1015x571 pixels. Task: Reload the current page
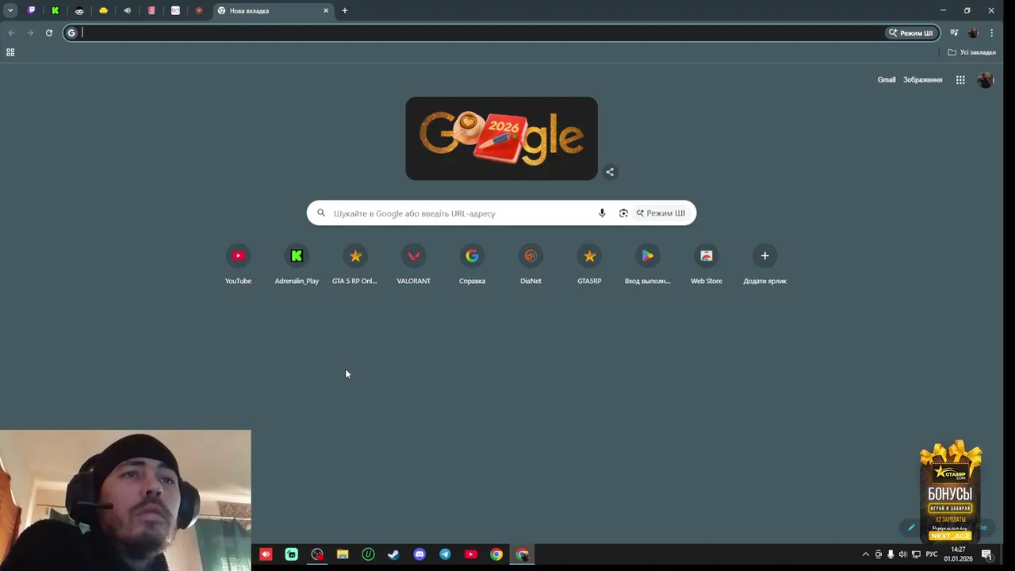49,33
